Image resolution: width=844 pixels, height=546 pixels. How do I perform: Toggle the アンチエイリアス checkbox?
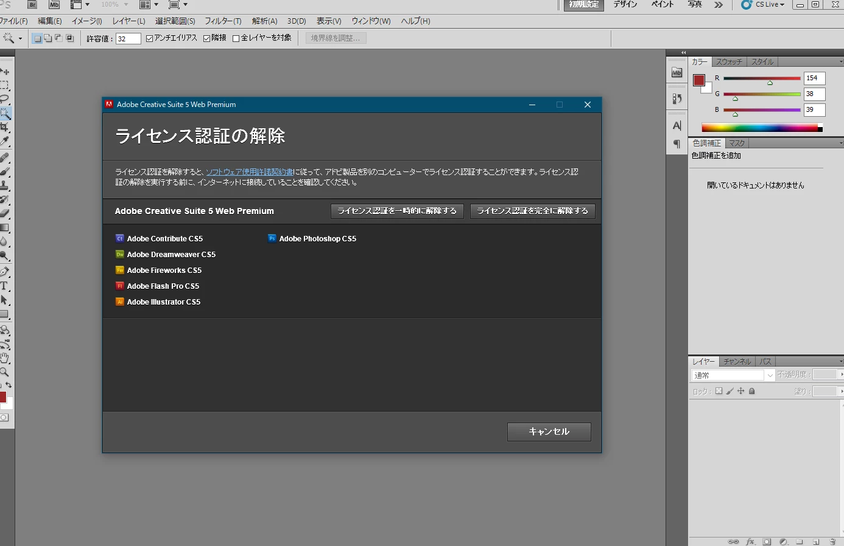149,38
